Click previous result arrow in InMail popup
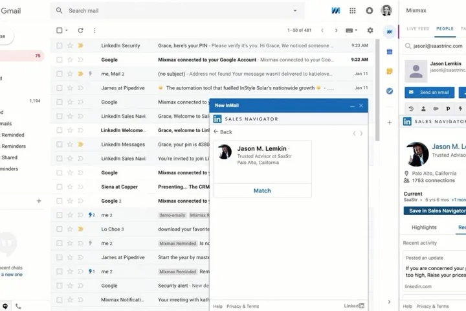This screenshot has width=466, height=311. [x=354, y=133]
